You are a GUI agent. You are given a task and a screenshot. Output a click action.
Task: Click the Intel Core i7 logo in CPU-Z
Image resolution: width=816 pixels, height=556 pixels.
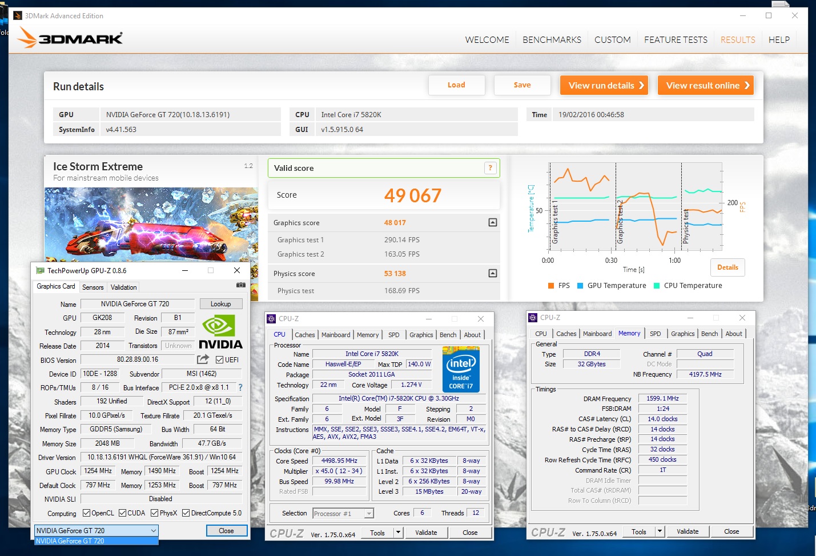(461, 369)
